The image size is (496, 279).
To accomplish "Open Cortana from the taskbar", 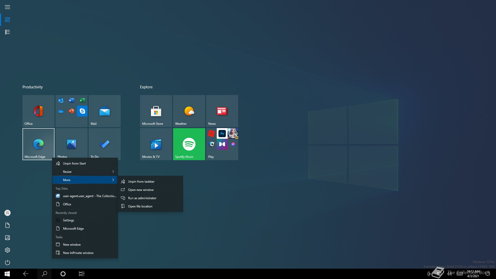I will point(63,274).
